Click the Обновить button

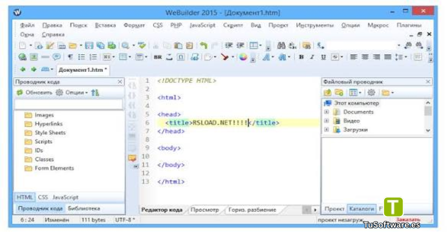35,92
